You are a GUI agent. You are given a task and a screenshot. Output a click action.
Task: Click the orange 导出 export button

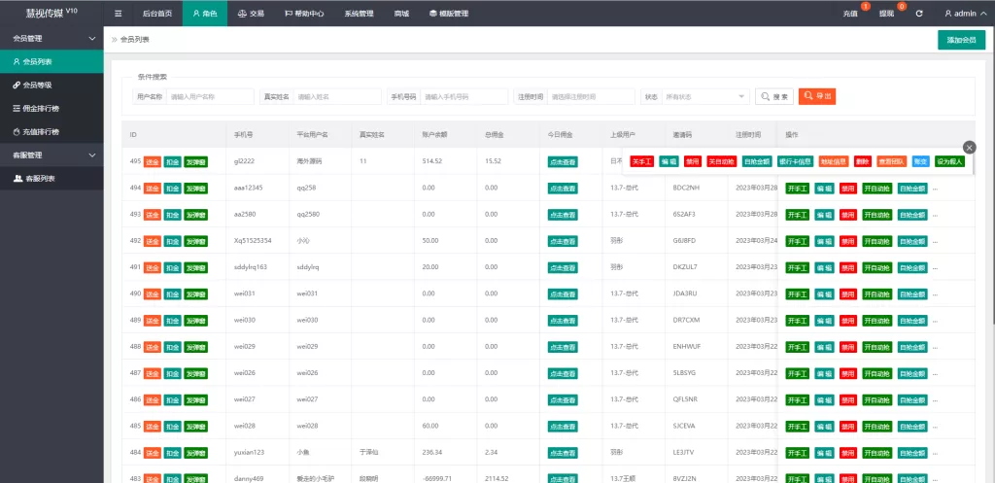(x=816, y=97)
